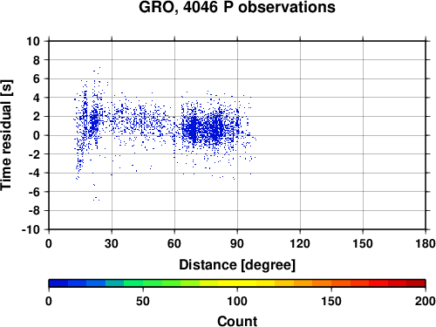Click the plot title 'GRO, 4046 P observations'
The width and height of the screenshot is (436, 327).
pos(237,7)
